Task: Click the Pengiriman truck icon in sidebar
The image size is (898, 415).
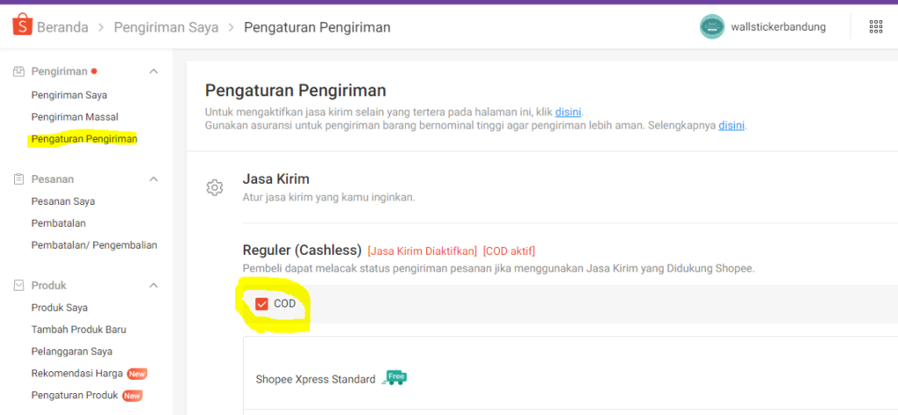Action: pyautogui.click(x=18, y=71)
